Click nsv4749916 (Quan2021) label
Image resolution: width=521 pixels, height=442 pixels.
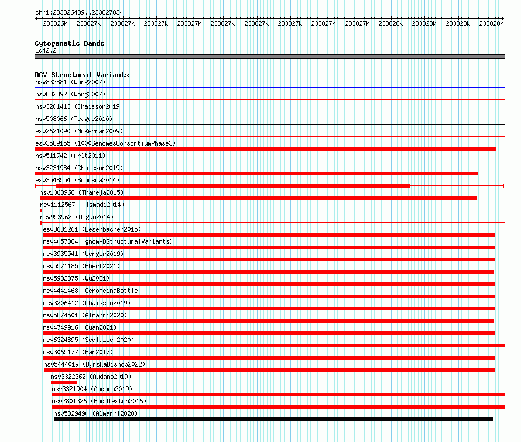(x=80, y=327)
